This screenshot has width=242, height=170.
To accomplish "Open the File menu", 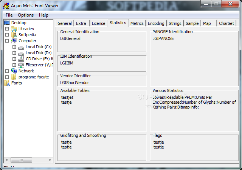I will 9,15.
